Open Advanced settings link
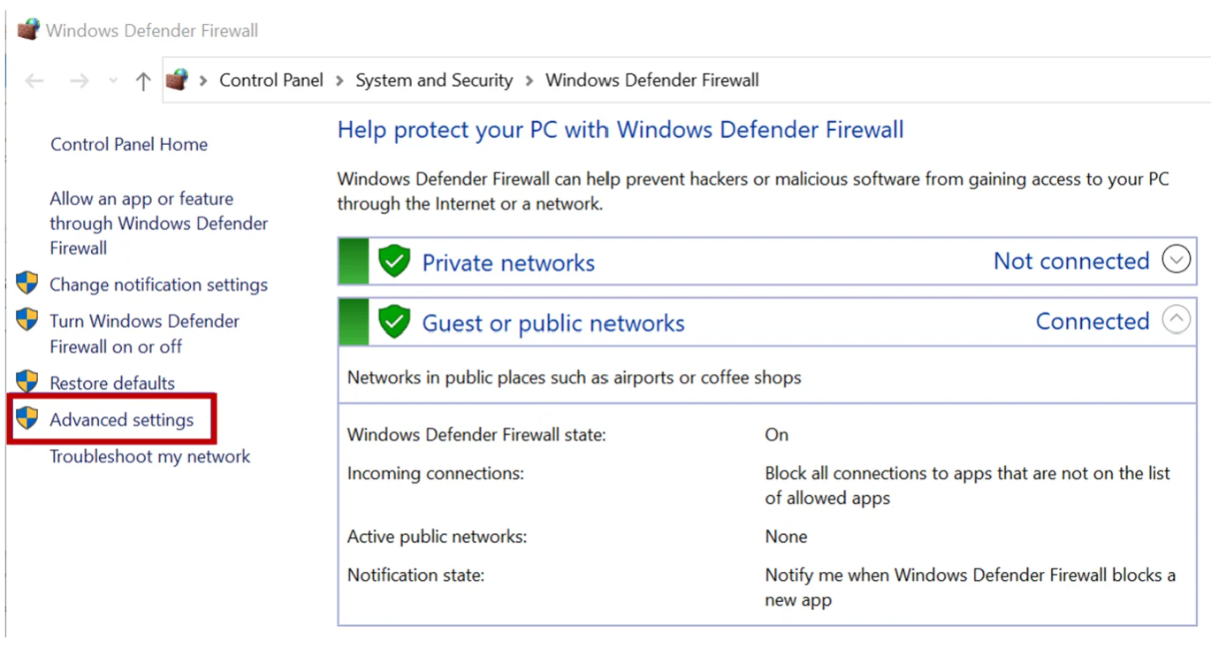Image resolution: width=1211 pixels, height=663 pixels. 121,420
